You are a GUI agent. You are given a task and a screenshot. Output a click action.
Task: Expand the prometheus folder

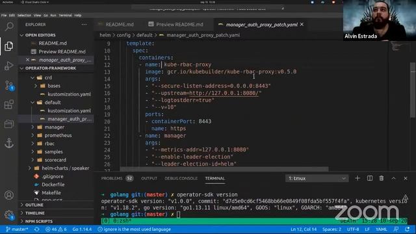coord(32,135)
